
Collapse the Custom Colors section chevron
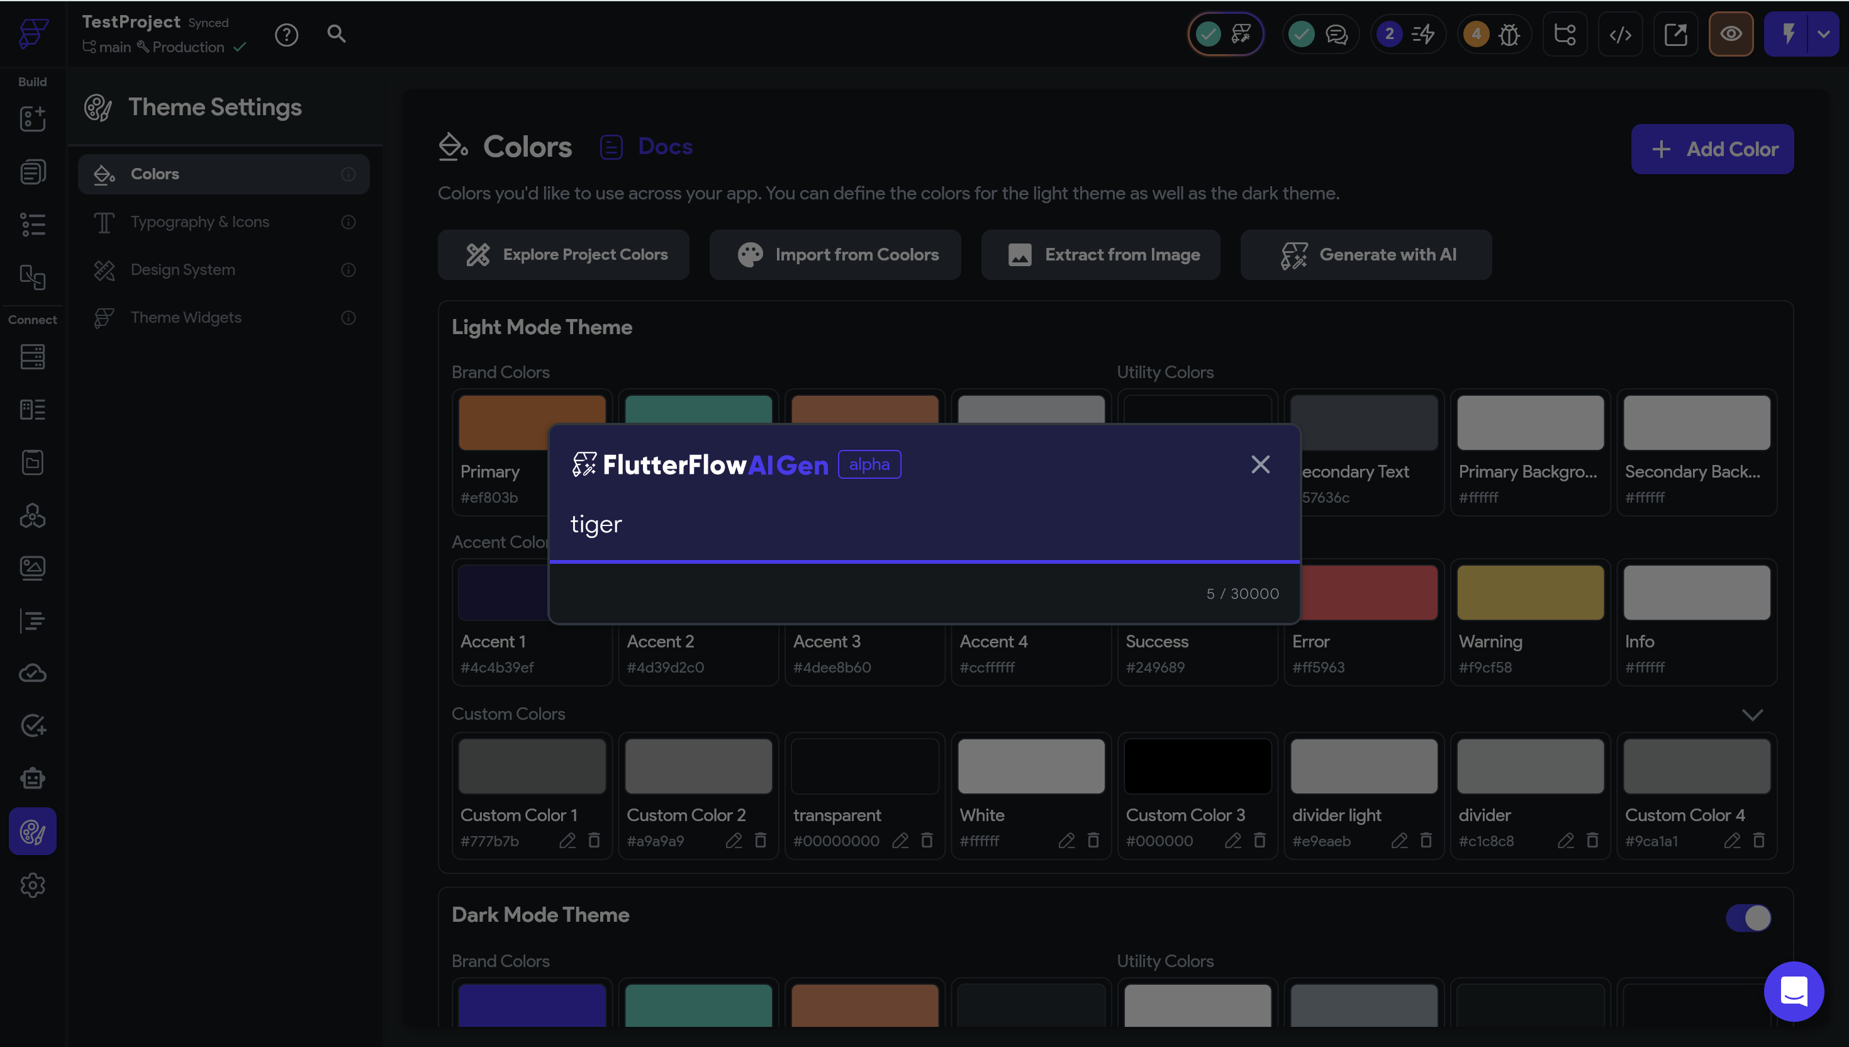pyautogui.click(x=1752, y=714)
